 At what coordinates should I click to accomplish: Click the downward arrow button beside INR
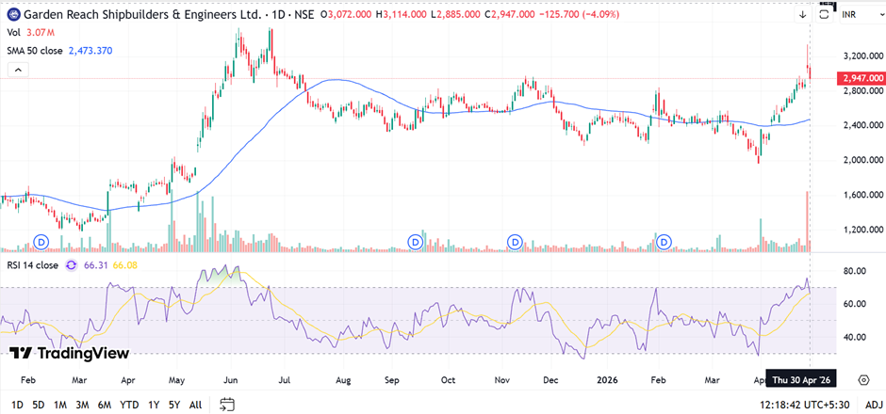tap(802, 16)
